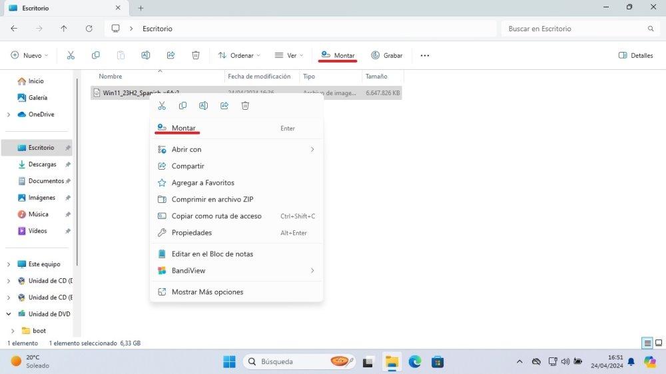Expand the OneDrive tree node
This screenshot has height=374, width=666.
point(8,114)
